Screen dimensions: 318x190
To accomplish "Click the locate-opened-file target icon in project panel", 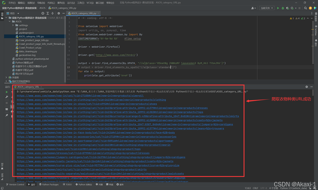I will point(43,13).
